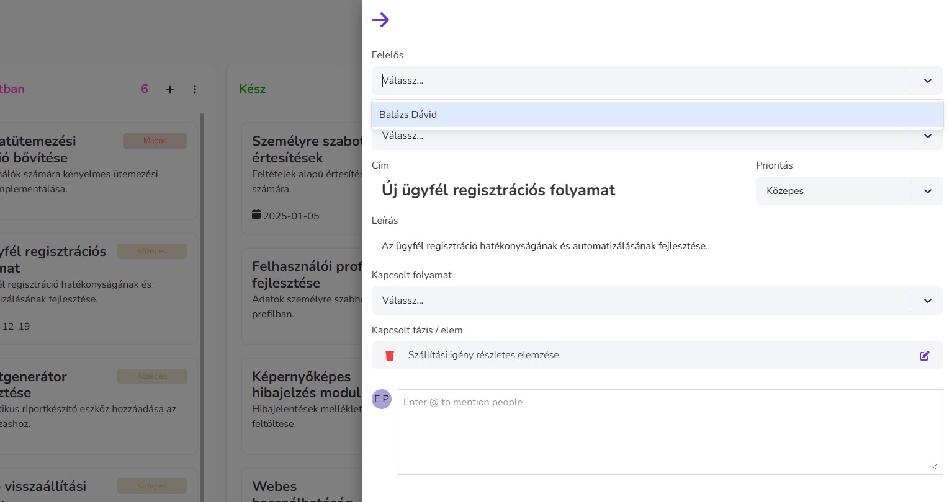
Task: Click the description text under Leírás
Action: coord(544,246)
